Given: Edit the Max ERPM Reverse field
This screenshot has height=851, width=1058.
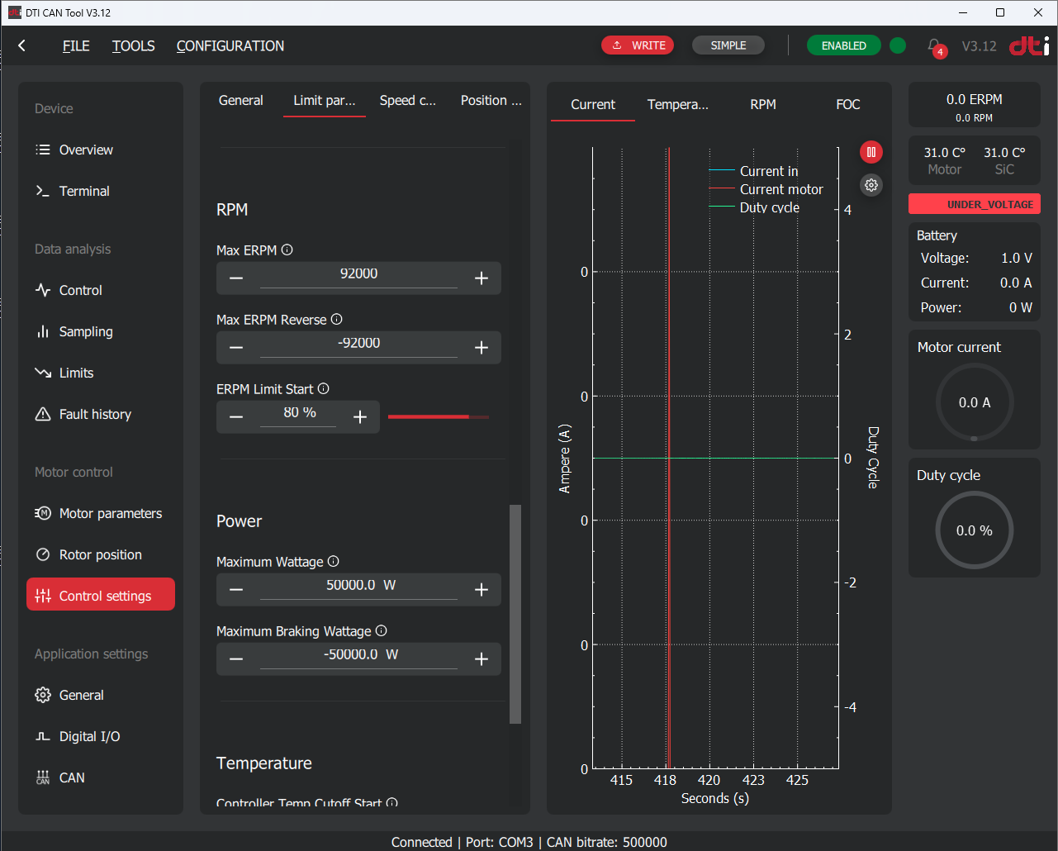Looking at the screenshot, I should (358, 344).
